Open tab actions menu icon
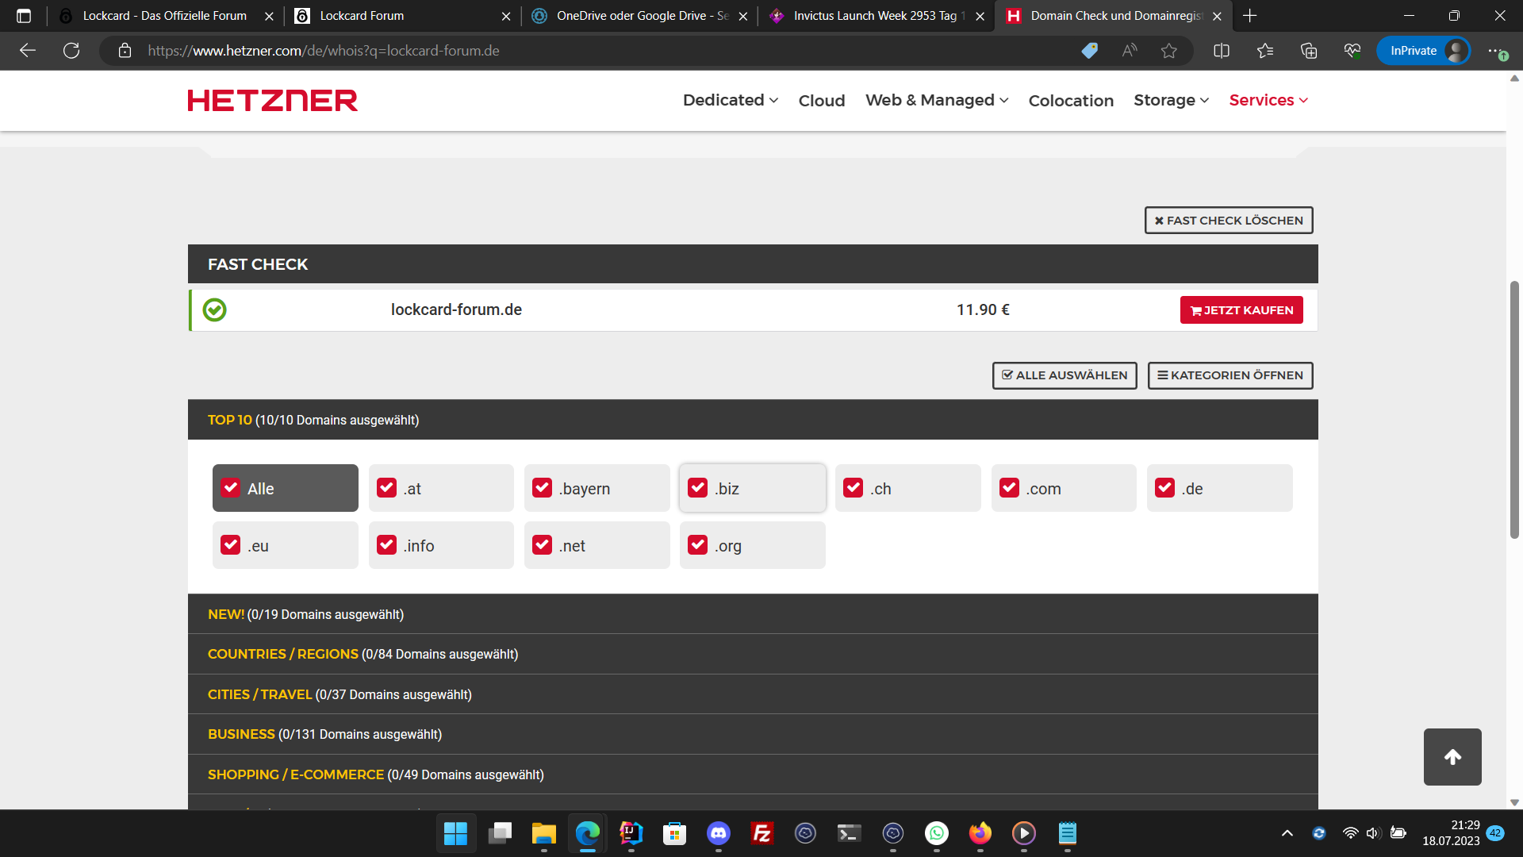The width and height of the screenshot is (1523, 857). tap(24, 16)
